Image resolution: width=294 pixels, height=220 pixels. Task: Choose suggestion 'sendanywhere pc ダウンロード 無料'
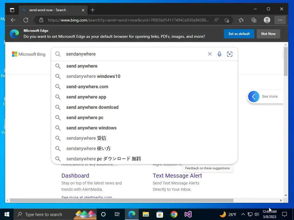[144, 159]
